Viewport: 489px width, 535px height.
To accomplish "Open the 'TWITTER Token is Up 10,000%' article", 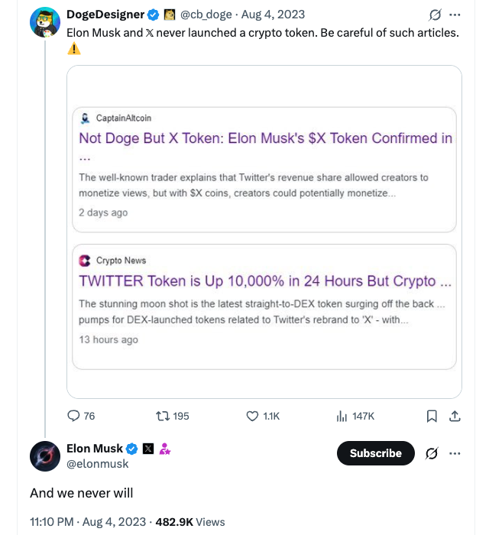I will pyautogui.click(x=264, y=280).
